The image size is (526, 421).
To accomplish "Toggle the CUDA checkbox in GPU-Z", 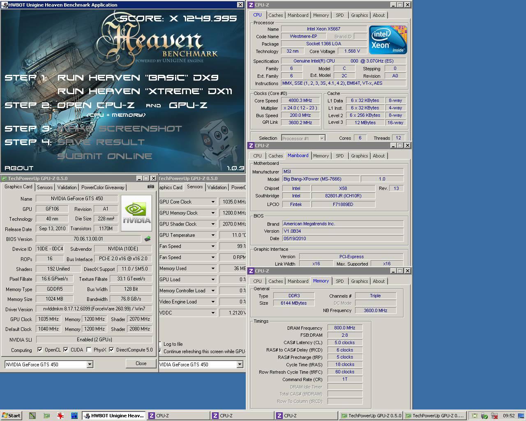I will (x=66, y=350).
